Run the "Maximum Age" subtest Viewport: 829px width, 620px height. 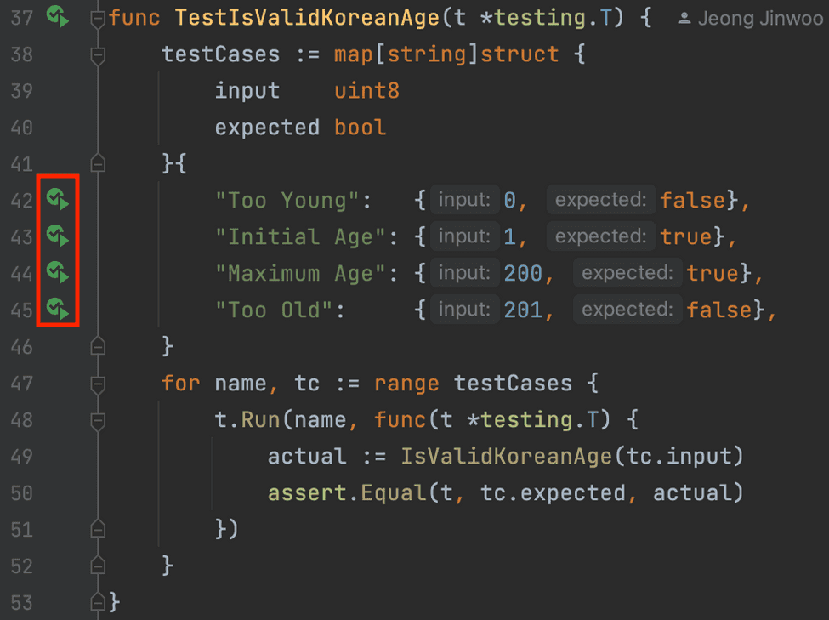[x=57, y=273]
